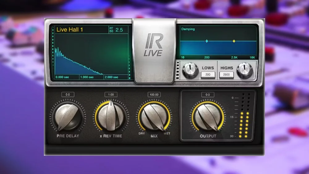Click the Lows frequency field 200
Viewport: 309px width, 174px height.
click(208, 75)
